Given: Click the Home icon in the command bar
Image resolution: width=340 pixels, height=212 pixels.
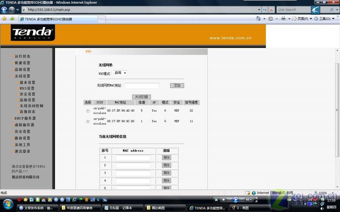Looking at the screenshot, I should [x=258, y=19].
